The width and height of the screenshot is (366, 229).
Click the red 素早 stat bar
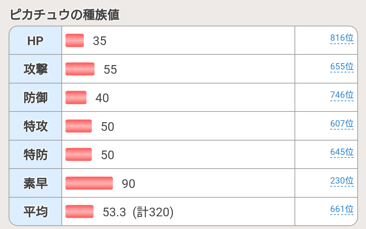point(89,183)
